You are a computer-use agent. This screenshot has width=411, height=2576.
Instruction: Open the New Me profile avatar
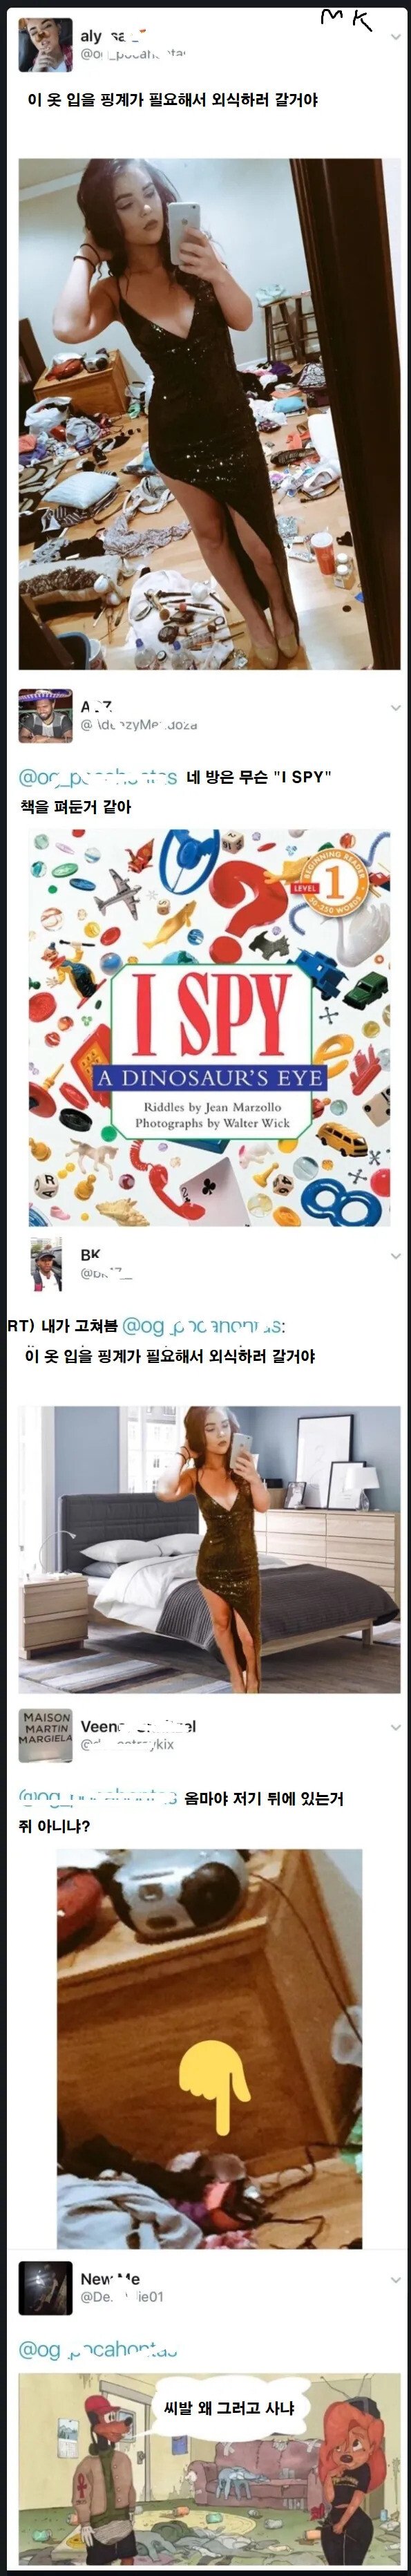pyautogui.click(x=45, y=2288)
